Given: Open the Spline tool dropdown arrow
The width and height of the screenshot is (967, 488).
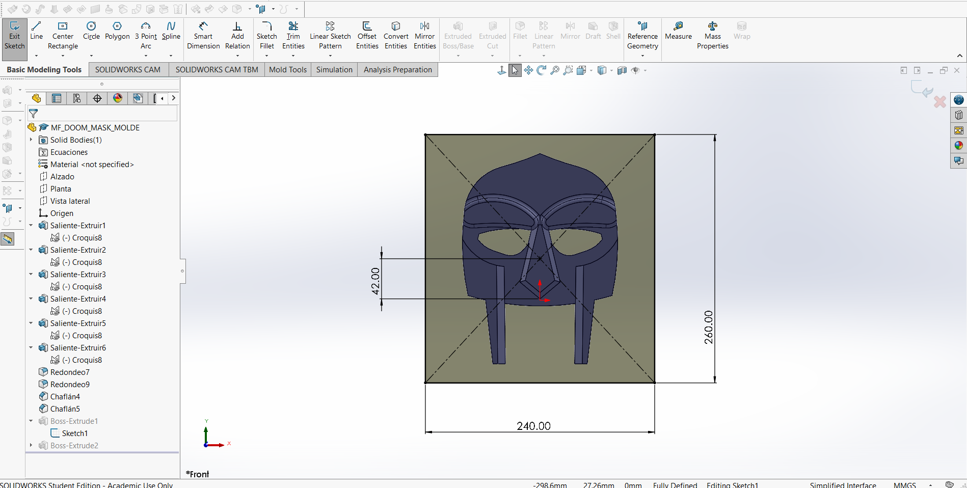Looking at the screenshot, I should pyautogui.click(x=171, y=56).
